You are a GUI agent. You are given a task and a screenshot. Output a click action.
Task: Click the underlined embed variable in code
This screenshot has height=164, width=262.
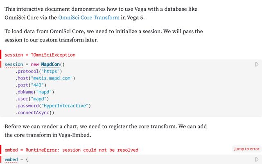point(11,159)
